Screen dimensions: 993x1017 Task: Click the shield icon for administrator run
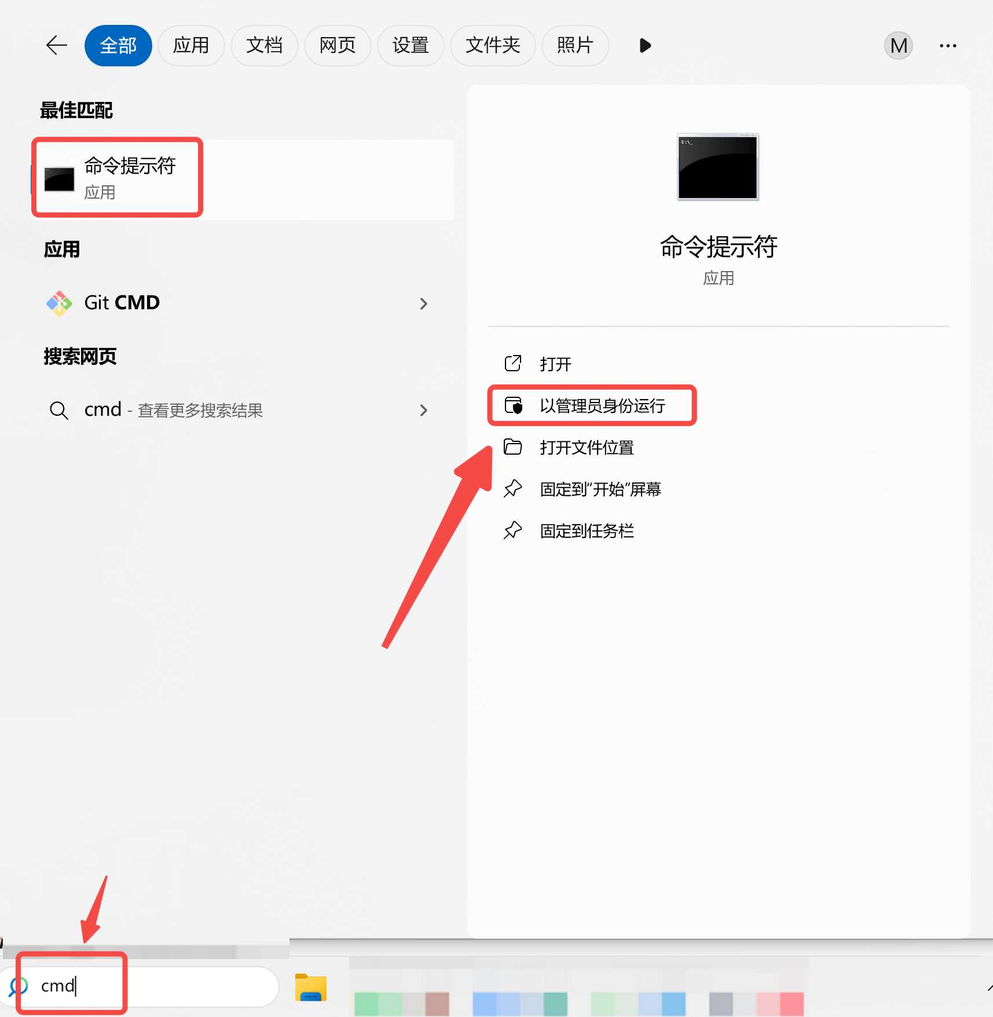tap(513, 405)
